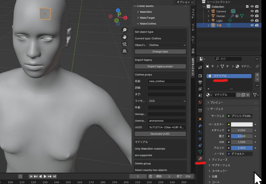This screenshot has height=184, width=266.
Task: Toggle camera view icon in viewport
Action: pyautogui.click(x=124, y=44)
